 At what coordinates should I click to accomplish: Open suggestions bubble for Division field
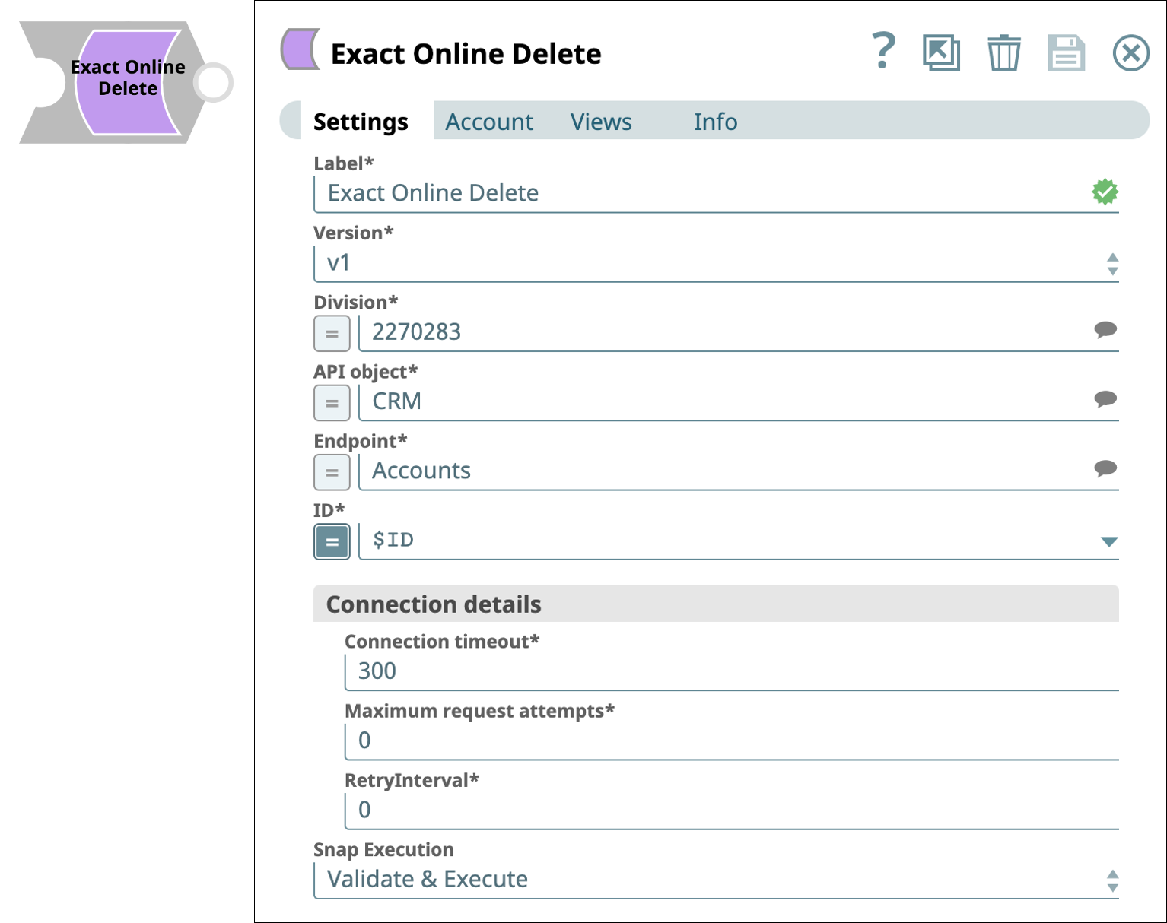(x=1105, y=330)
